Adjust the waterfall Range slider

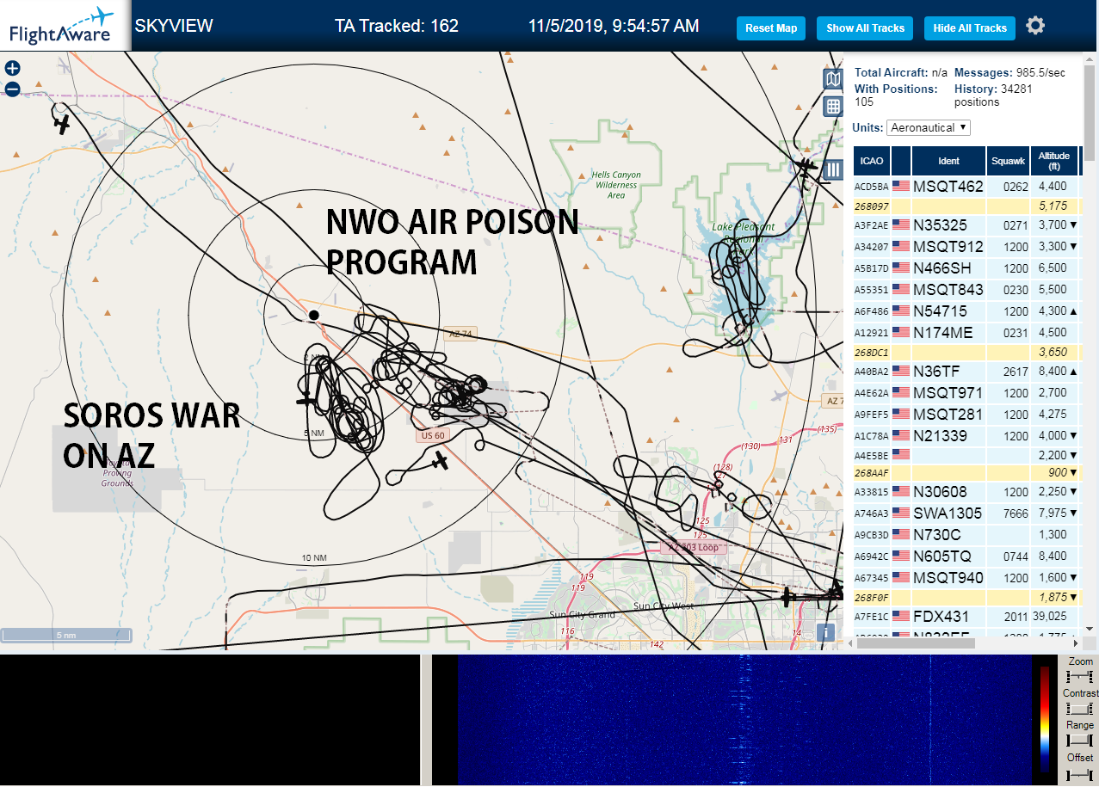[1079, 741]
